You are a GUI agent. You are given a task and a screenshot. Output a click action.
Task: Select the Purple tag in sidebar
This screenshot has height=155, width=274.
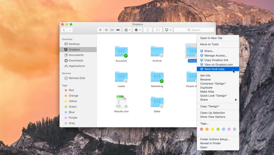coord(73,118)
